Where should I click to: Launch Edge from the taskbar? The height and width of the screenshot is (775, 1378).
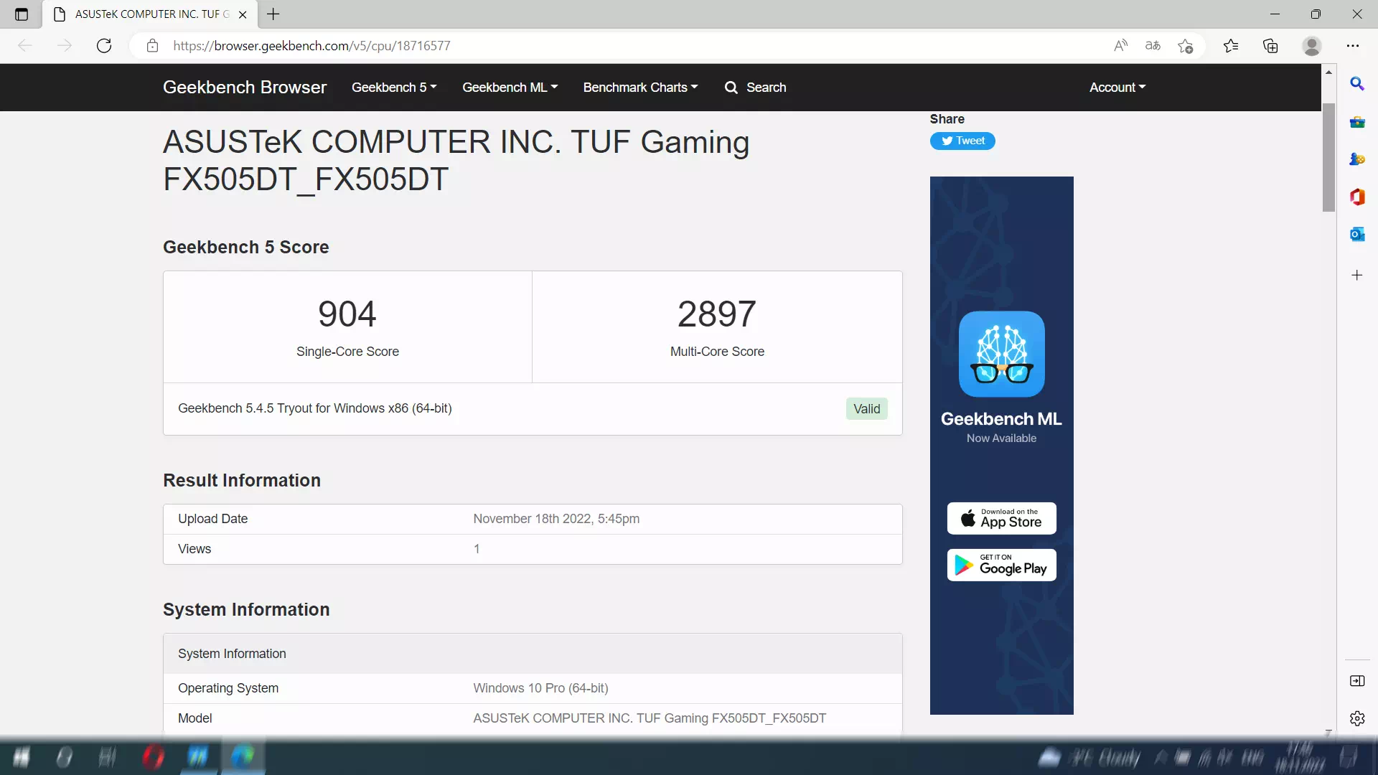pos(243,756)
